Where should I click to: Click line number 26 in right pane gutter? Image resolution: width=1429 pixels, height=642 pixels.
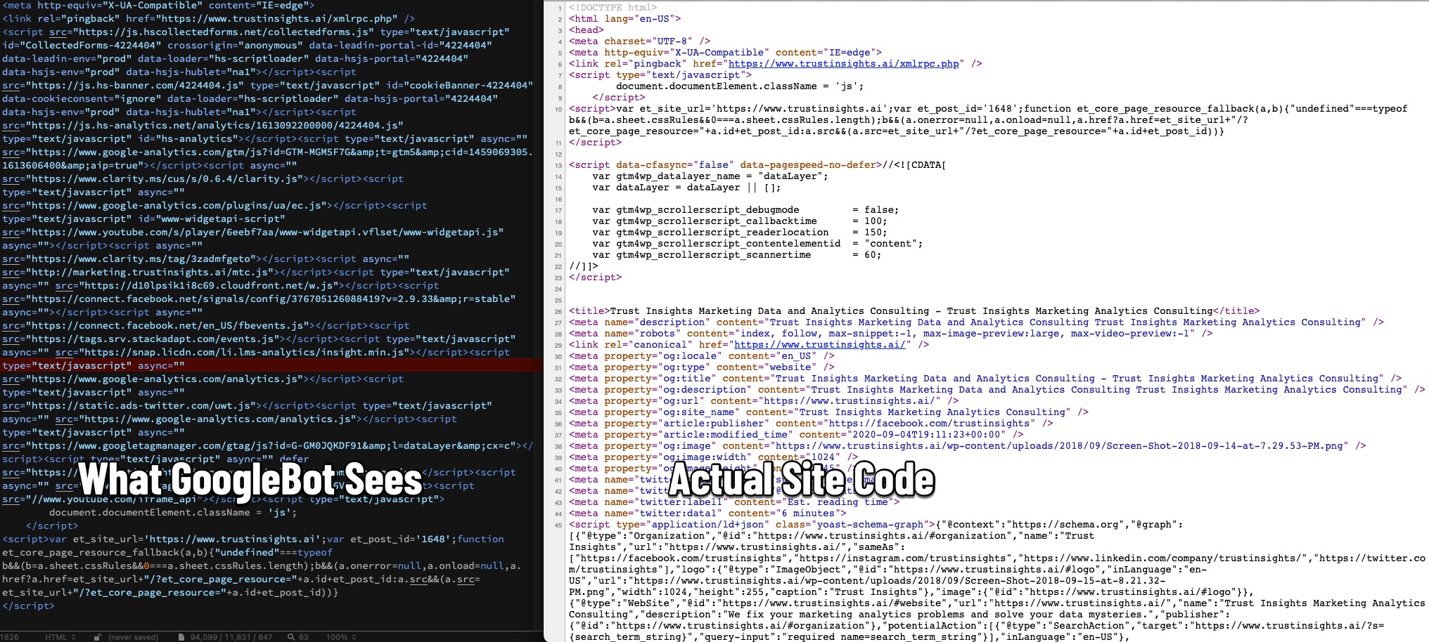click(x=558, y=312)
